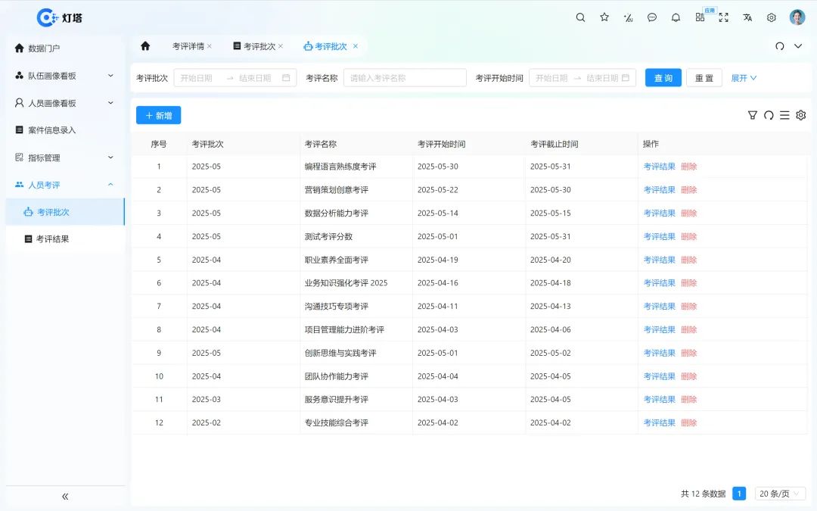Open the language translation icon

tap(747, 17)
